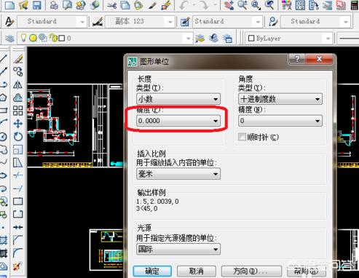
Task: Open the angle type 十进制度数 dropdown
Action: [280, 99]
